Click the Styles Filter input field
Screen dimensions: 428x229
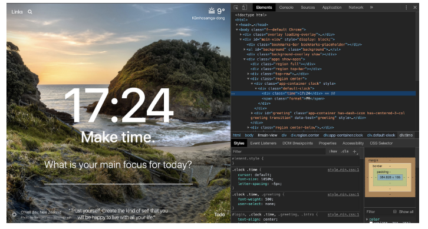(x=278, y=151)
